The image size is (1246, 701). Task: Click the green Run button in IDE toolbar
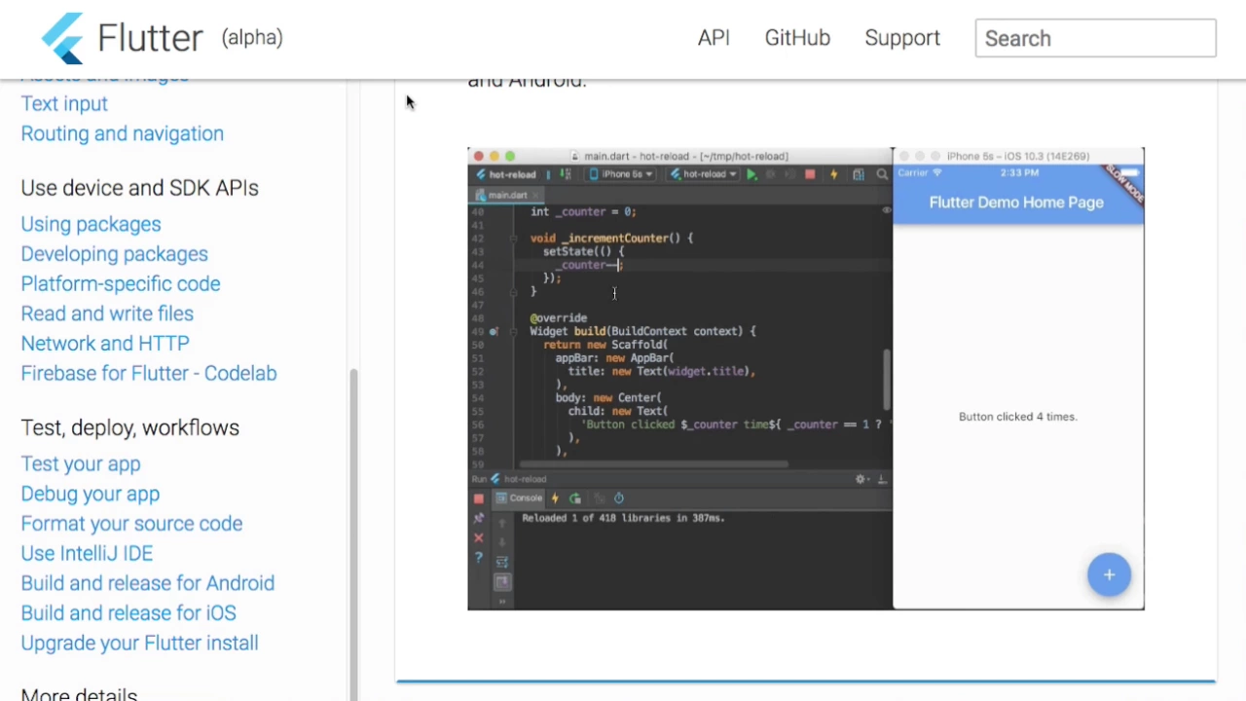pyautogui.click(x=751, y=174)
